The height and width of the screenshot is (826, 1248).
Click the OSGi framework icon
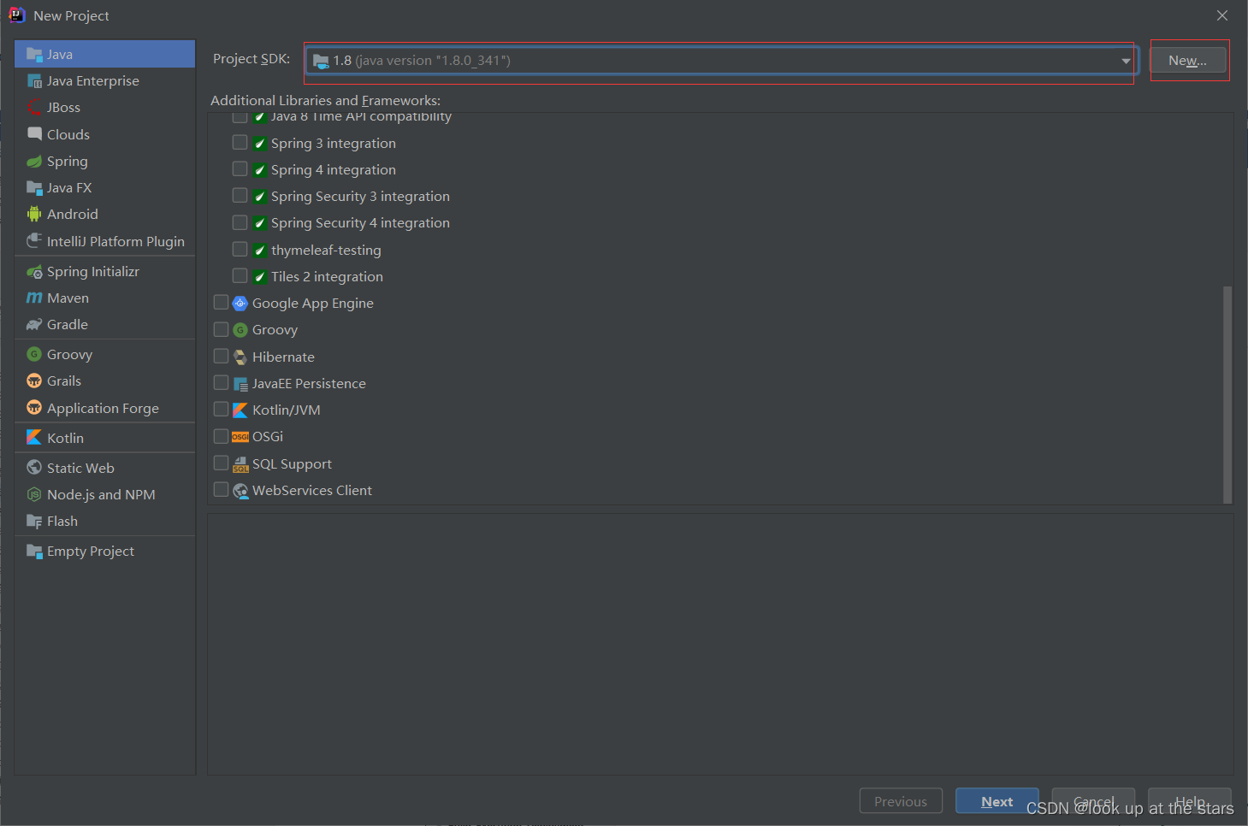(x=240, y=437)
